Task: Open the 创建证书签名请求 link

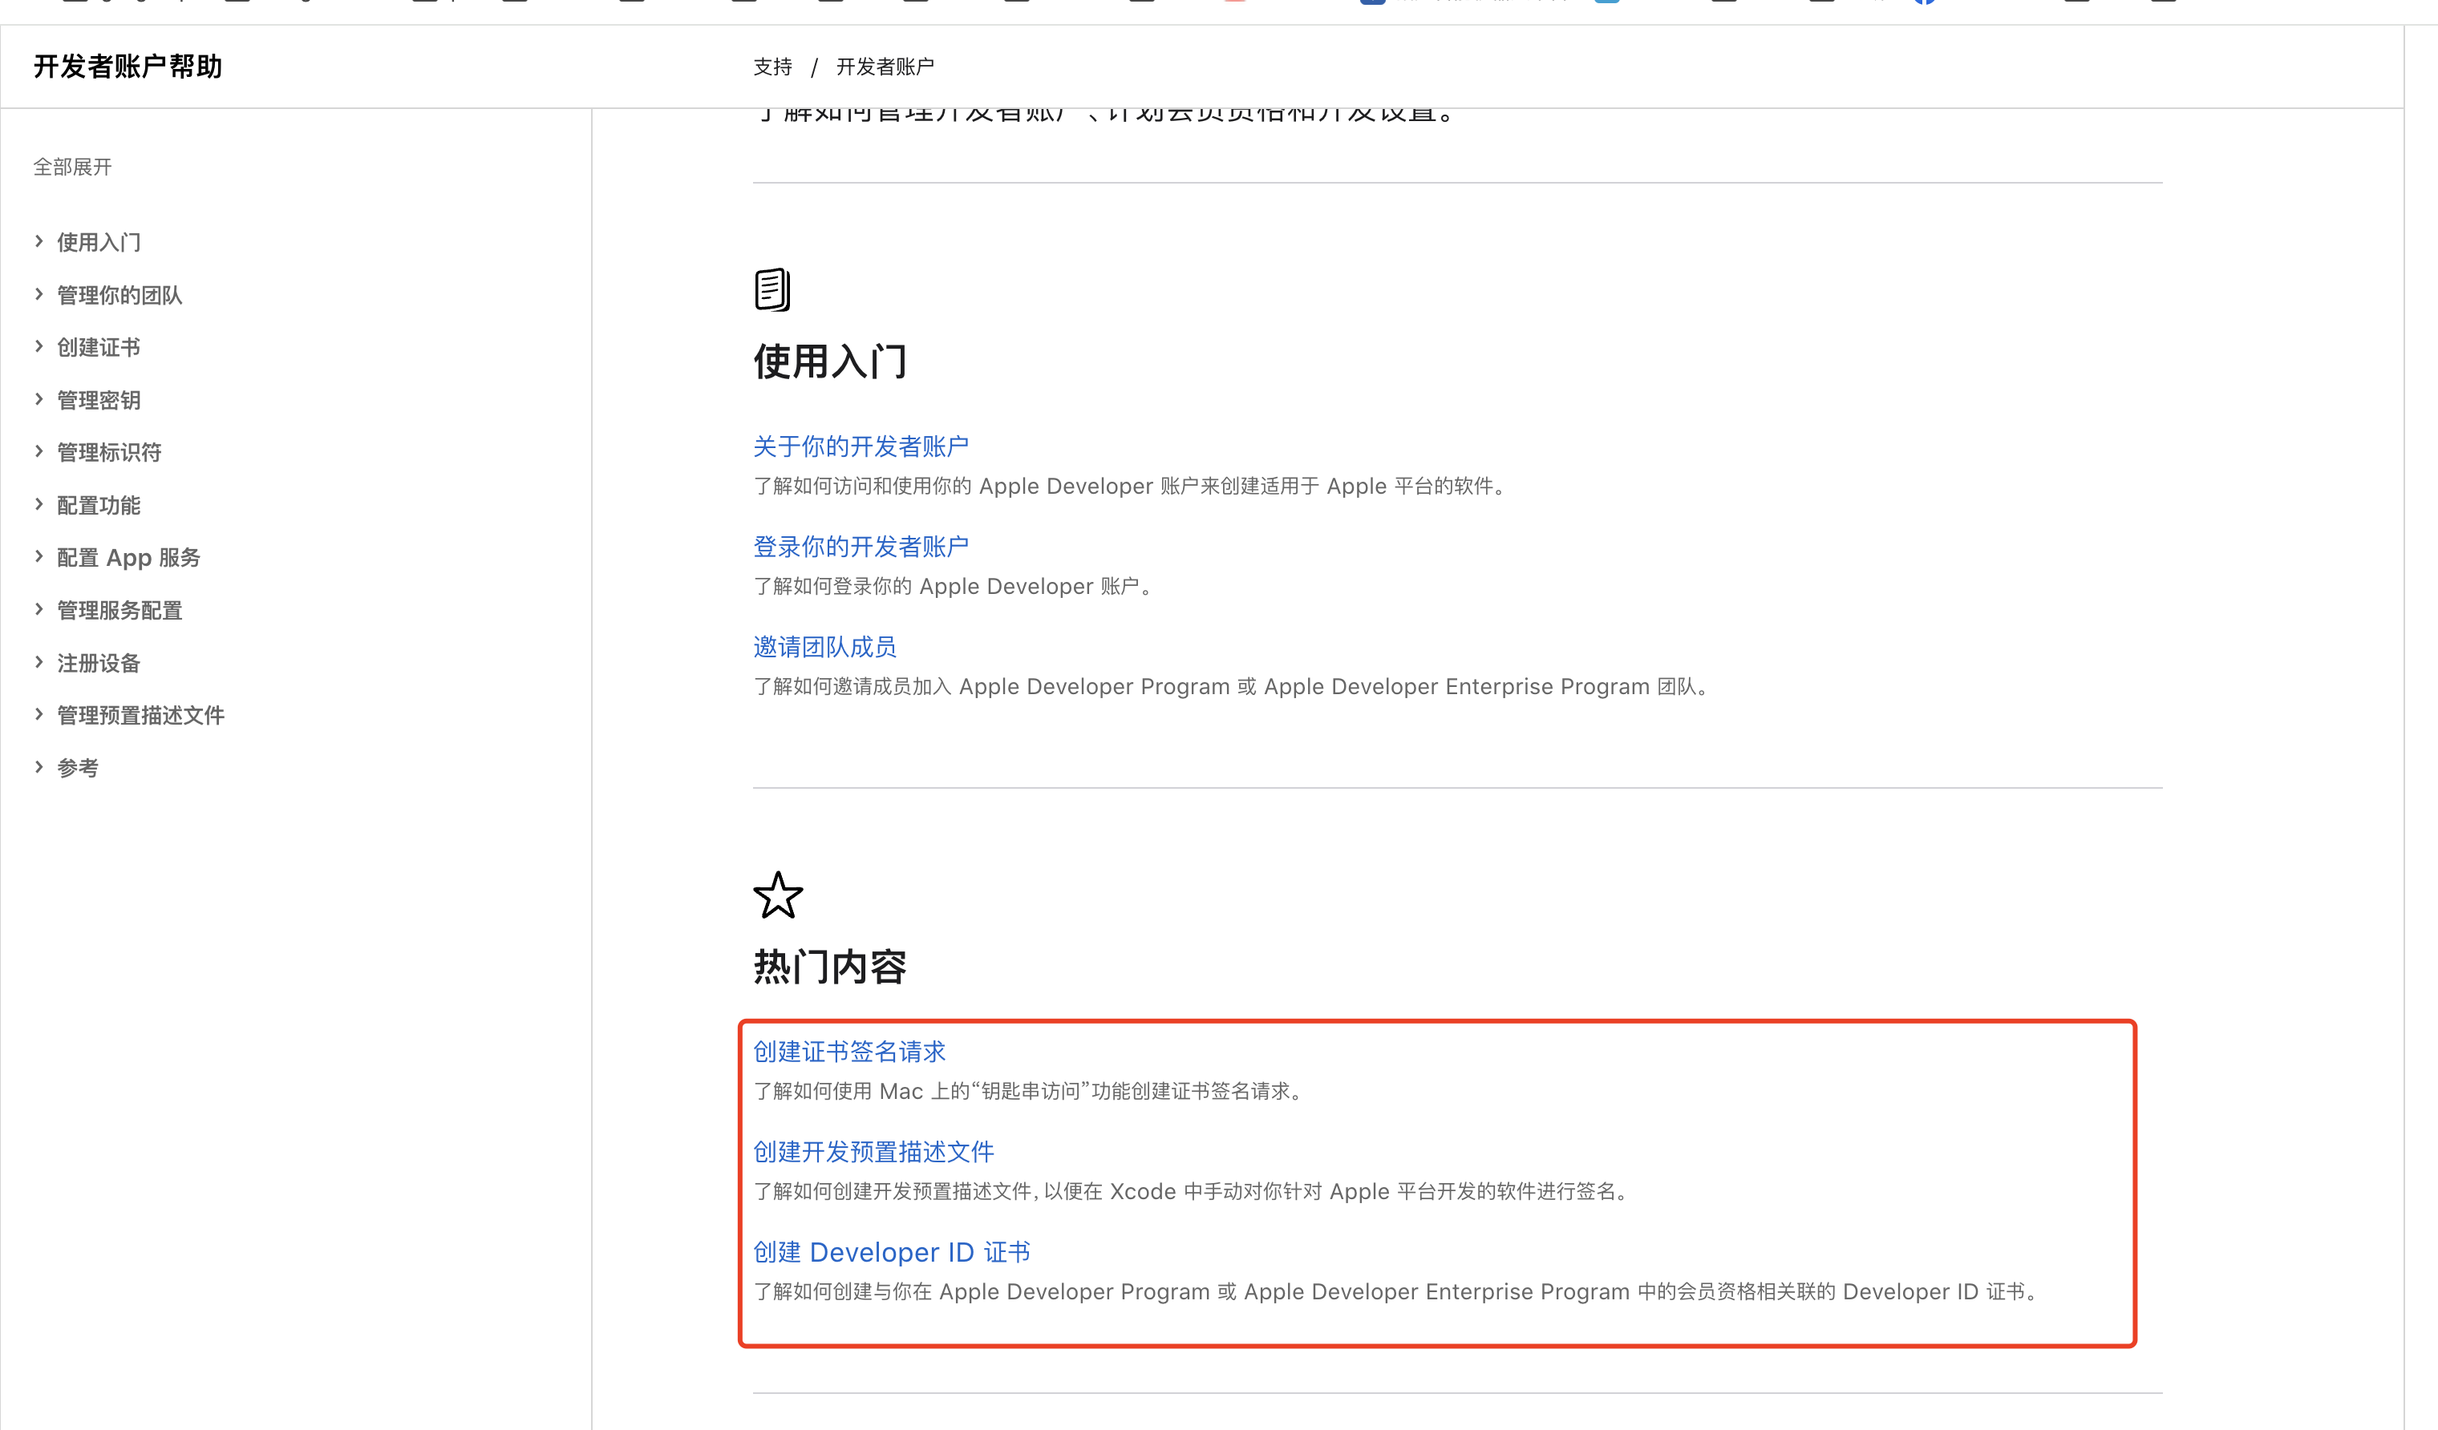Action: [848, 1051]
